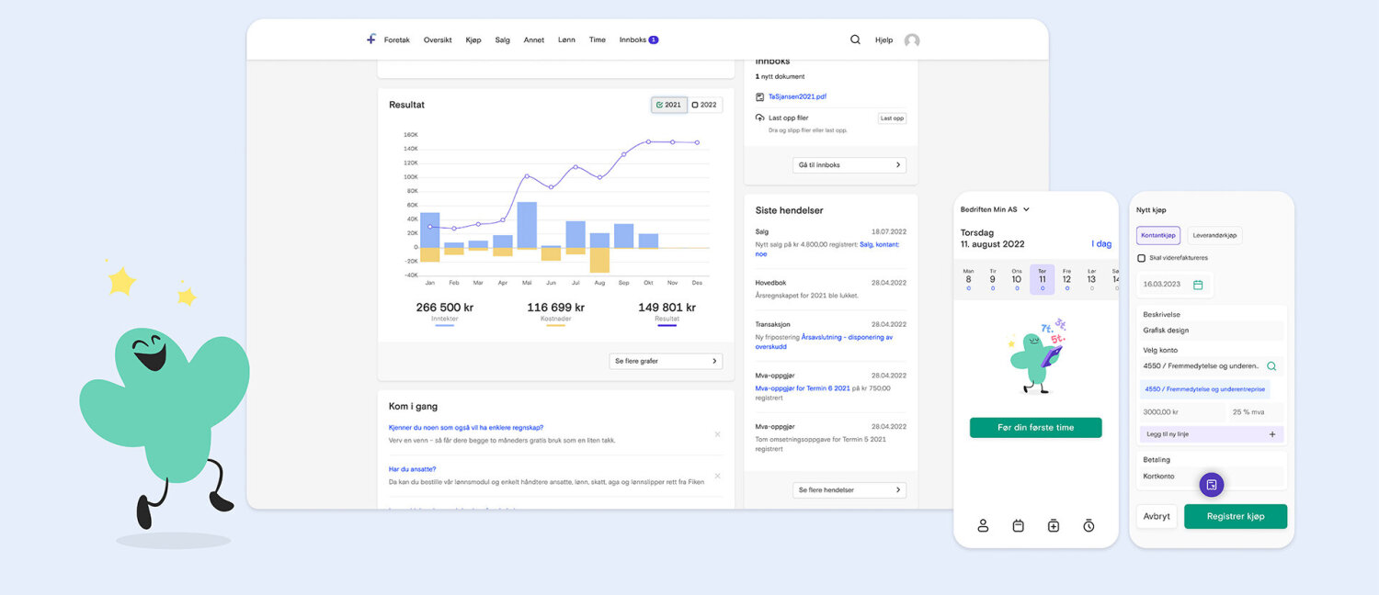
Task: Click the search icon in Velg konto
Action: tap(1271, 365)
